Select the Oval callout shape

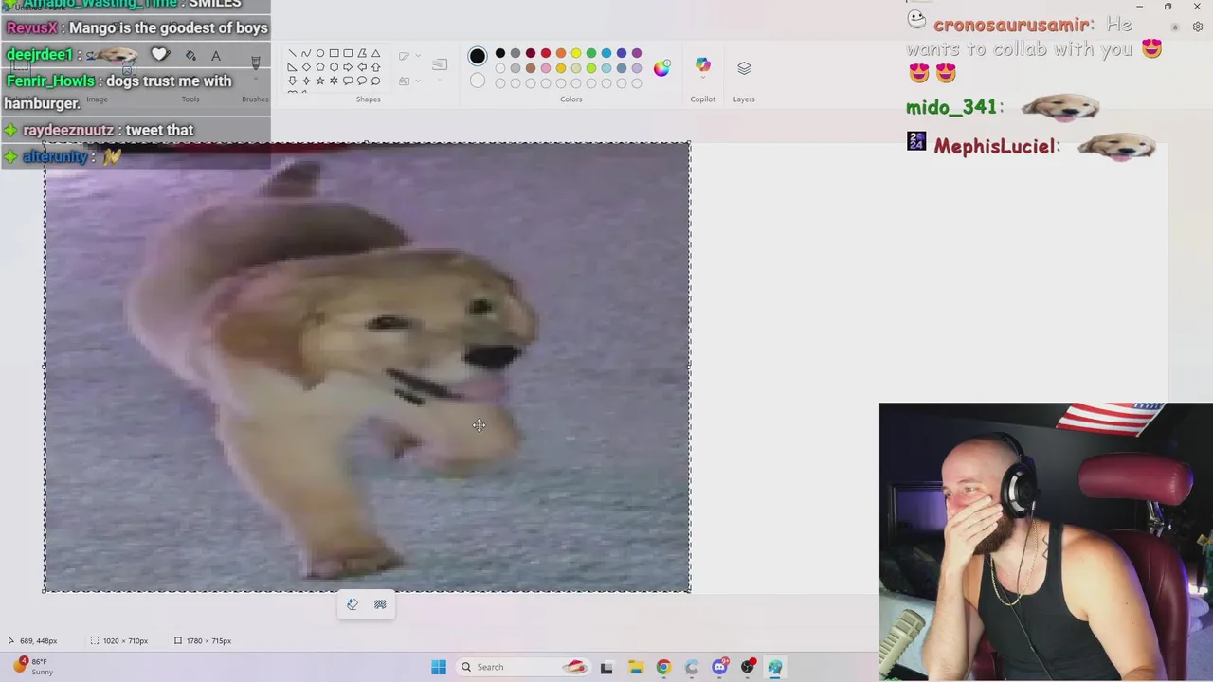point(362,81)
